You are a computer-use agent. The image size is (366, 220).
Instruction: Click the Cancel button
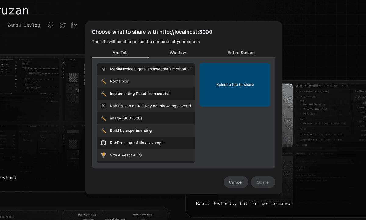coord(236,182)
